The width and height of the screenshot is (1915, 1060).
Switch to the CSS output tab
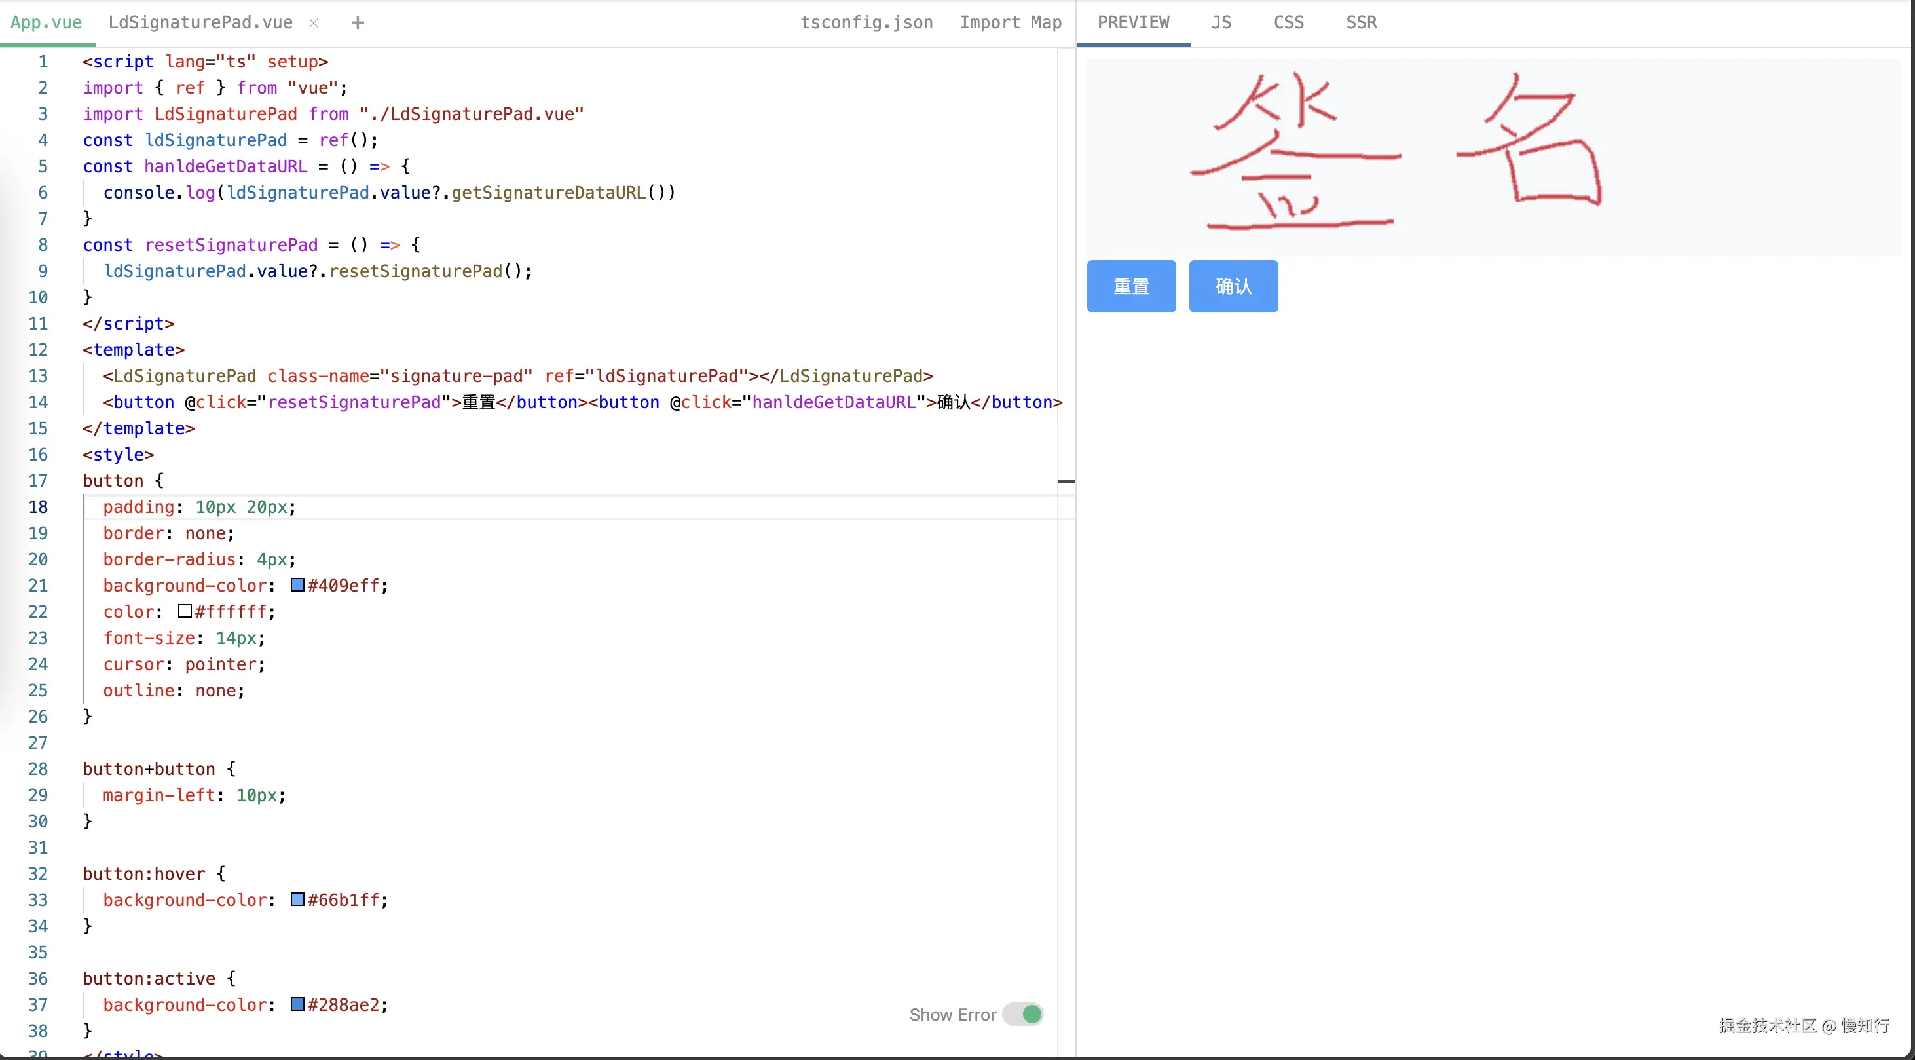tap(1288, 23)
